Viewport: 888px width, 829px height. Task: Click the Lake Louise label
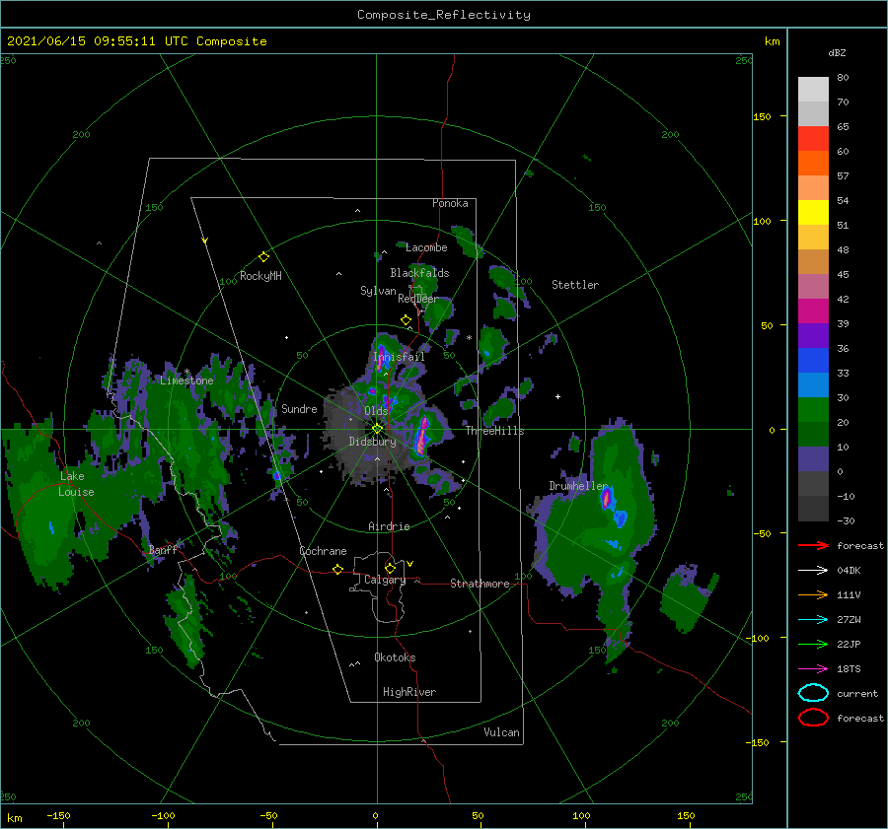coord(76,484)
